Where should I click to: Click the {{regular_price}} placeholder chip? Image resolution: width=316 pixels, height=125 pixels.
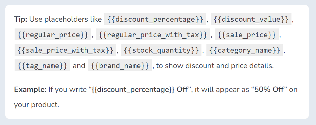(x=52, y=35)
